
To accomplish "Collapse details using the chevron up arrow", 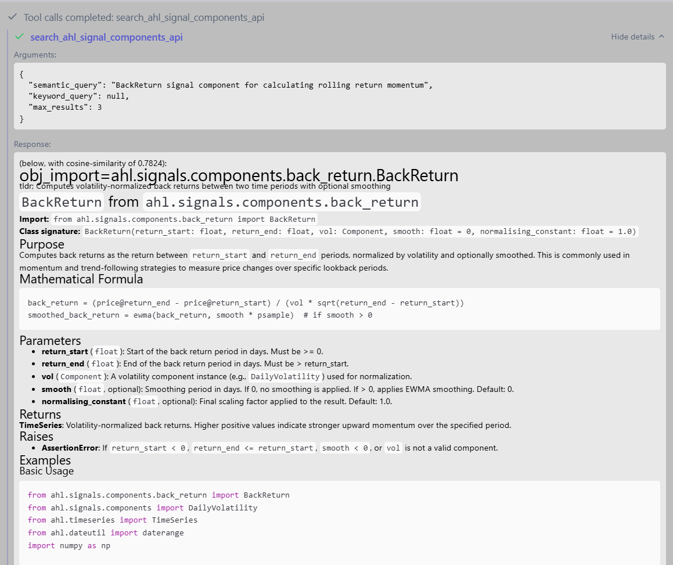I will (661, 37).
